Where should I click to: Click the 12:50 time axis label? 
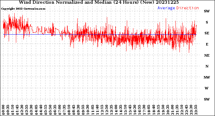tap(107, 110)
